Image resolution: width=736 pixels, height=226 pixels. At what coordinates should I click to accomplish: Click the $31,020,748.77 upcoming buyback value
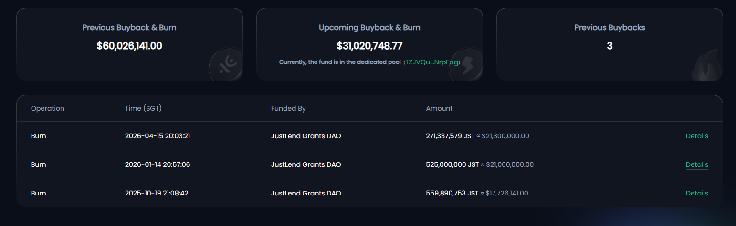pos(369,46)
